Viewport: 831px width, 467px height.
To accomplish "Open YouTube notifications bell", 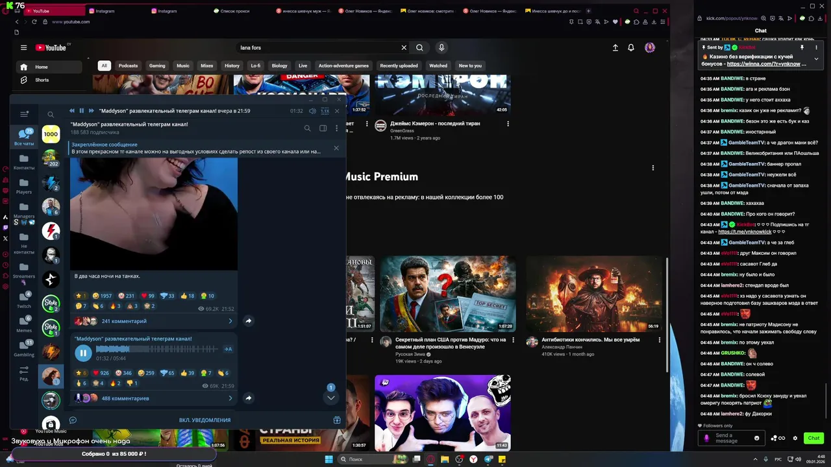I will 631,47.
